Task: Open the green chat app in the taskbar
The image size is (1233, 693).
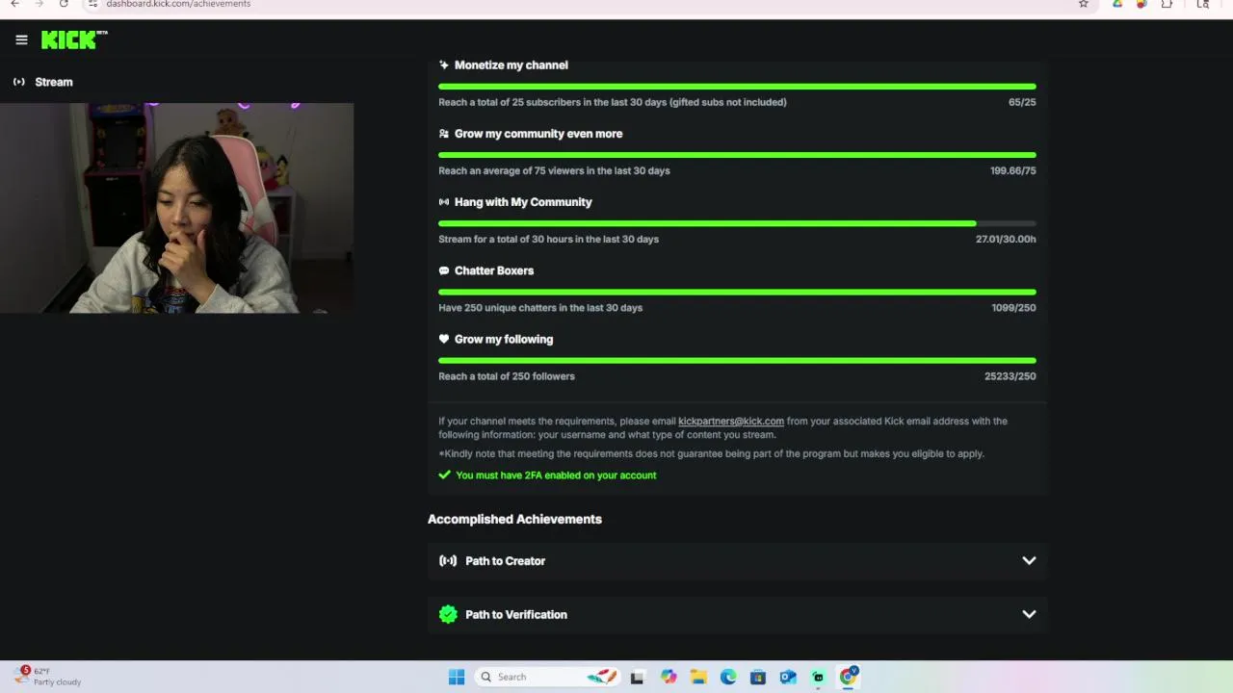Action: [x=818, y=677]
